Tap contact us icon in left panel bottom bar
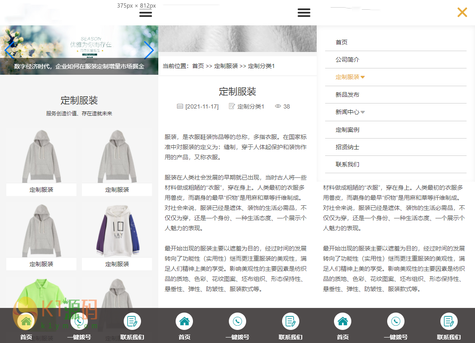The width and height of the screenshot is (475, 343). [x=133, y=321]
